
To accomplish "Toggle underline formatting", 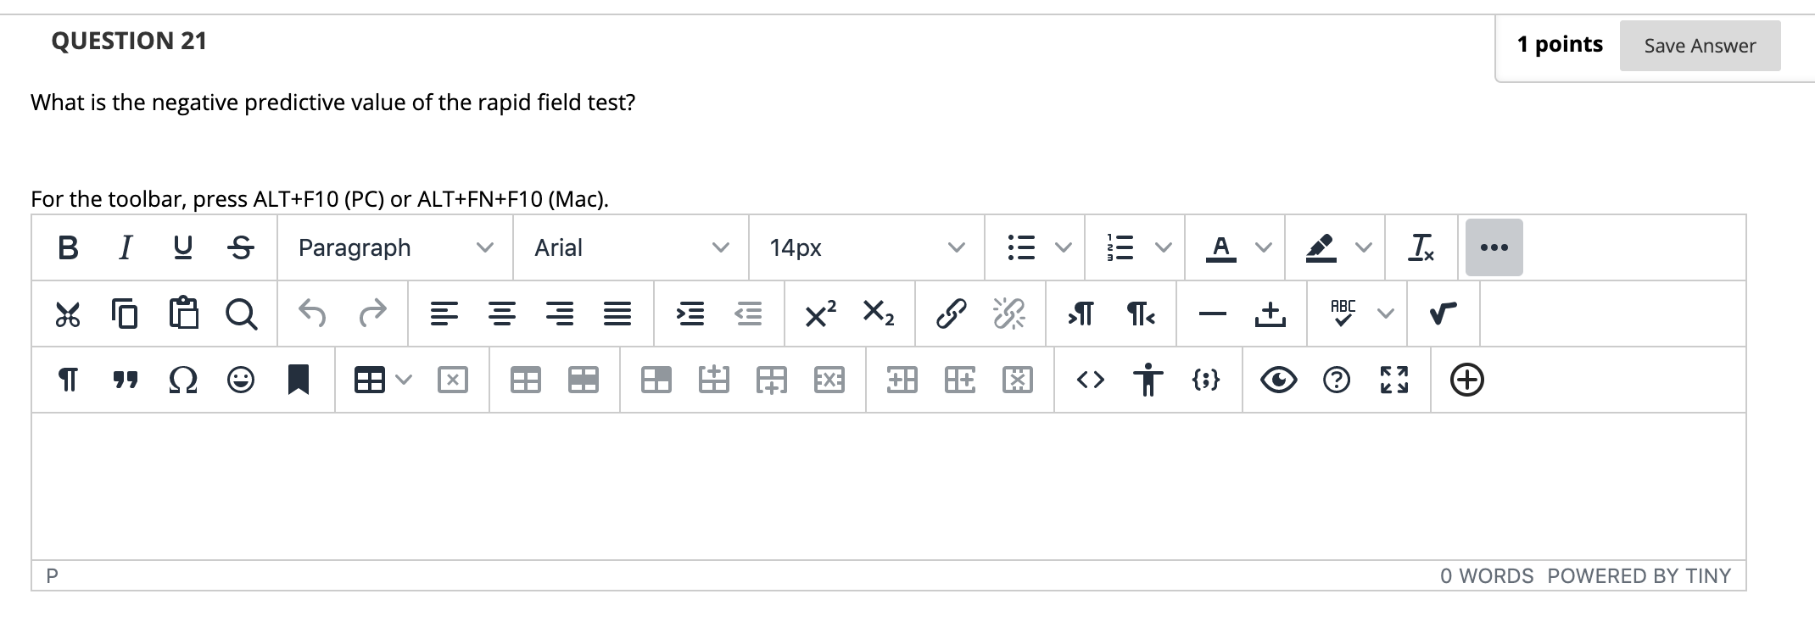I will point(182,247).
